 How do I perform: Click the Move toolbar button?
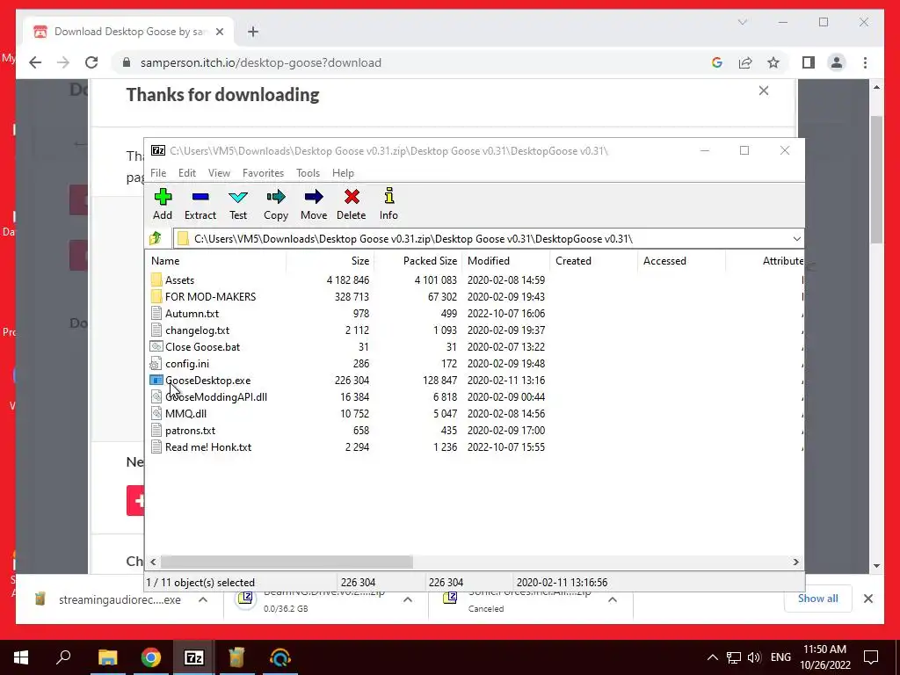tap(314, 204)
